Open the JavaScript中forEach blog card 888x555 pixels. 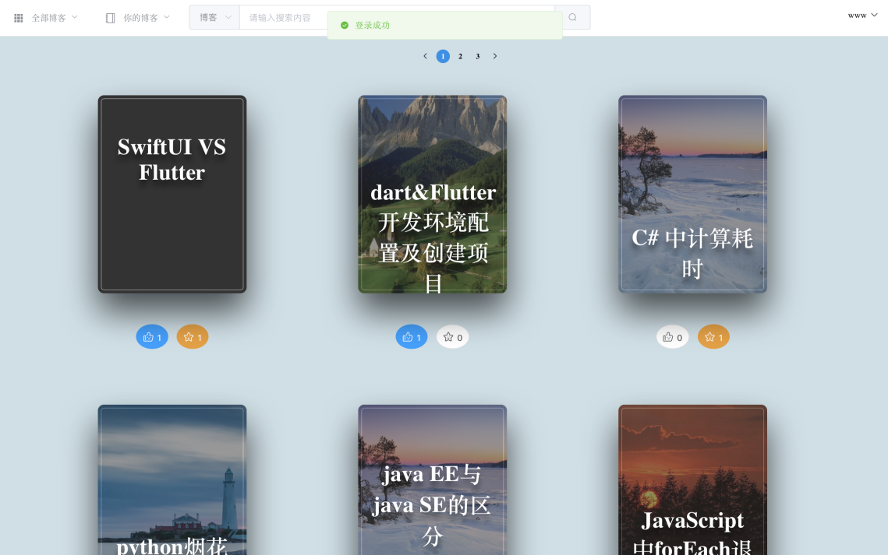[x=692, y=479]
